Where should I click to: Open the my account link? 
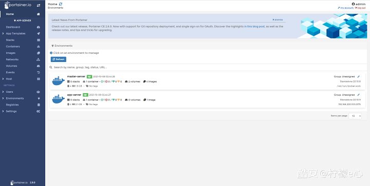click(346, 8)
